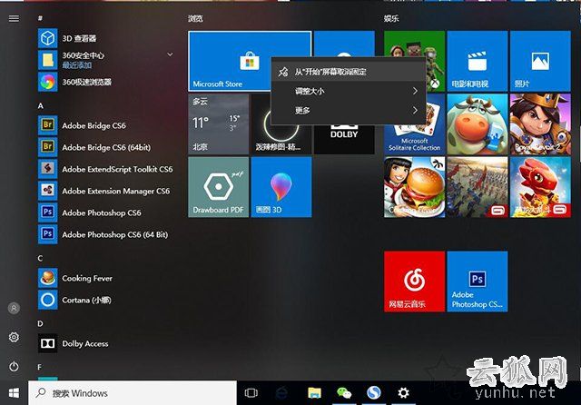Open the 电影和电视 tile
The width and height of the screenshot is (581, 405).
tap(478, 61)
